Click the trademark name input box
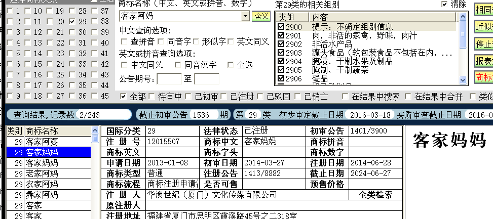The width and height of the screenshot is (493, 219). tap(180, 16)
